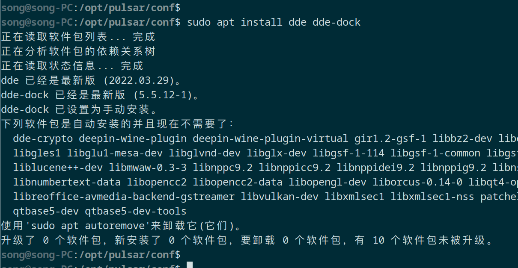Click the libnumbertext-data package name
This screenshot has height=268, width=518.
coord(67,182)
